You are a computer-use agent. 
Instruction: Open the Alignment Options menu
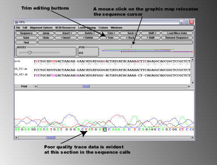coord(41,27)
